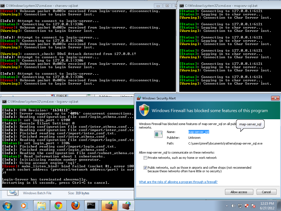The image size is (281, 211).
Task: Select the highlighted Windows Firewall taskbar button
Action: click(x=109, y=206)
